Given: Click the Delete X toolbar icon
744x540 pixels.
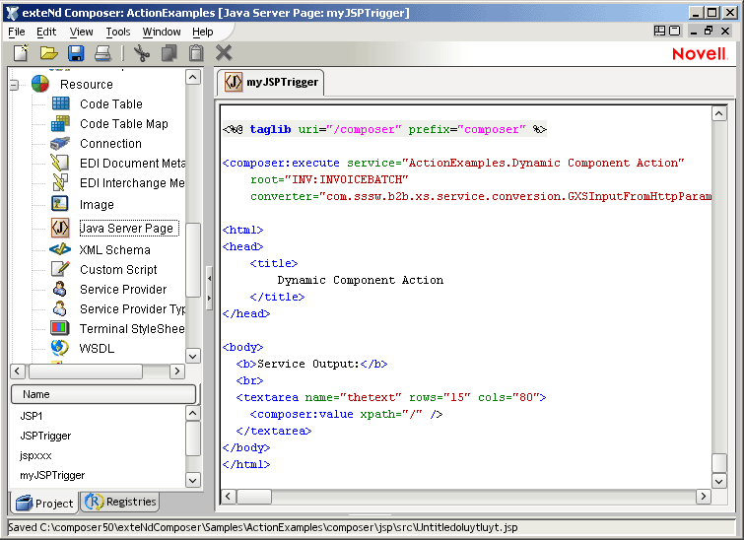Looking at the screenshot, I should (224, 53).
